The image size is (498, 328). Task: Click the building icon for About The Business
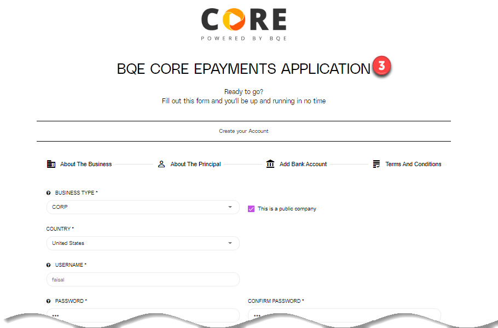click(51, 164)
